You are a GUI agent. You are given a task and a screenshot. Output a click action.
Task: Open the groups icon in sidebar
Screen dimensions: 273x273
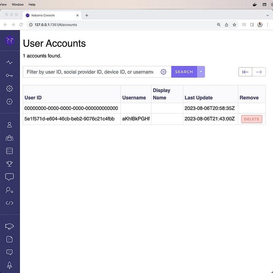click(9, 138)
